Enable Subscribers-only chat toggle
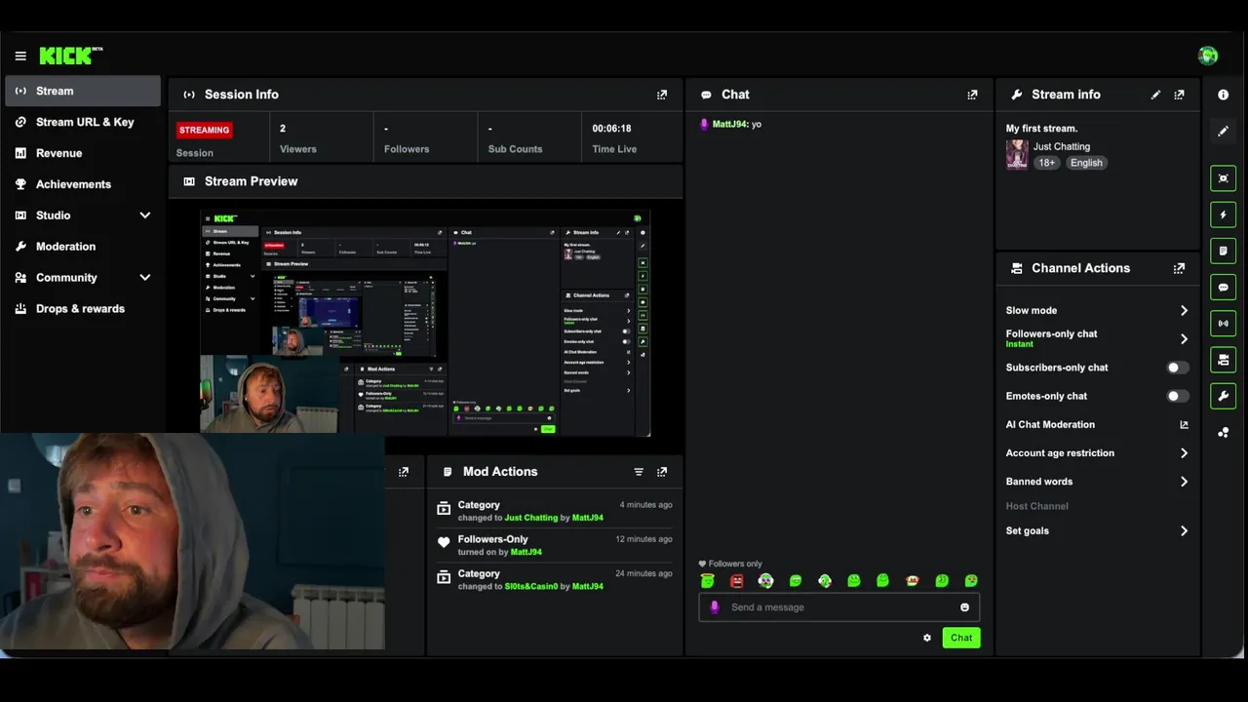The width and height of the screenshot is (1248, 702). click(1178, 368)
